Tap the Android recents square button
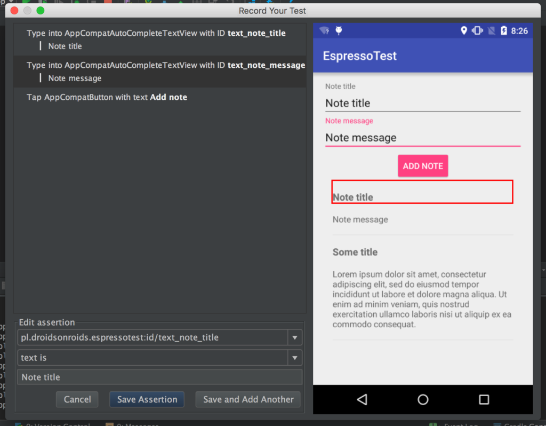Screen dimensions: 546x426 [x=484, y=399]
